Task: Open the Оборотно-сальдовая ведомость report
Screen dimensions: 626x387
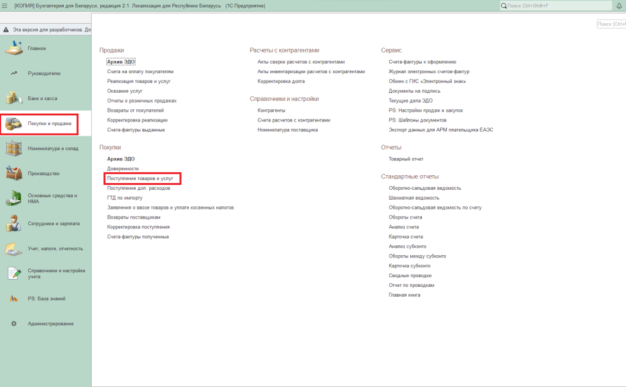Action: (424, 188)
